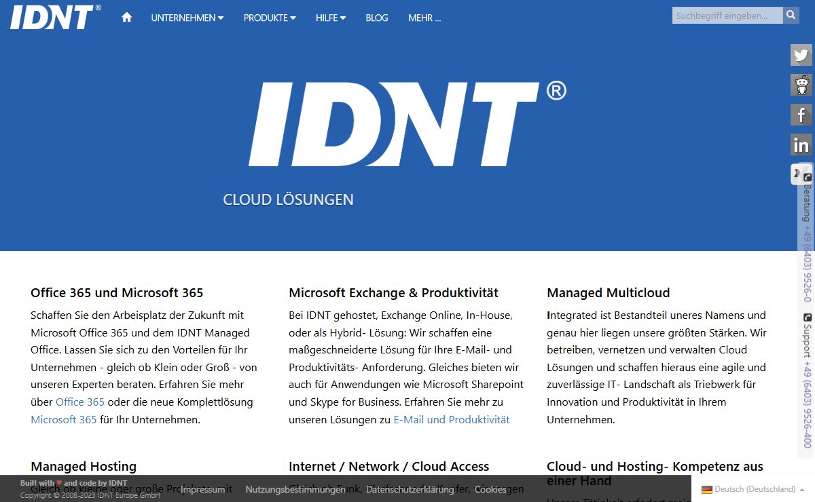Screen dimensions: 815x502
Task: Open the Nutzungsbestimmungen footer link
Action: pos(295,489)
